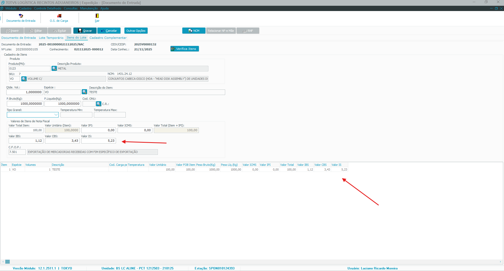Click the Valor IS field

pyautogui.click(x=99, y=141)
